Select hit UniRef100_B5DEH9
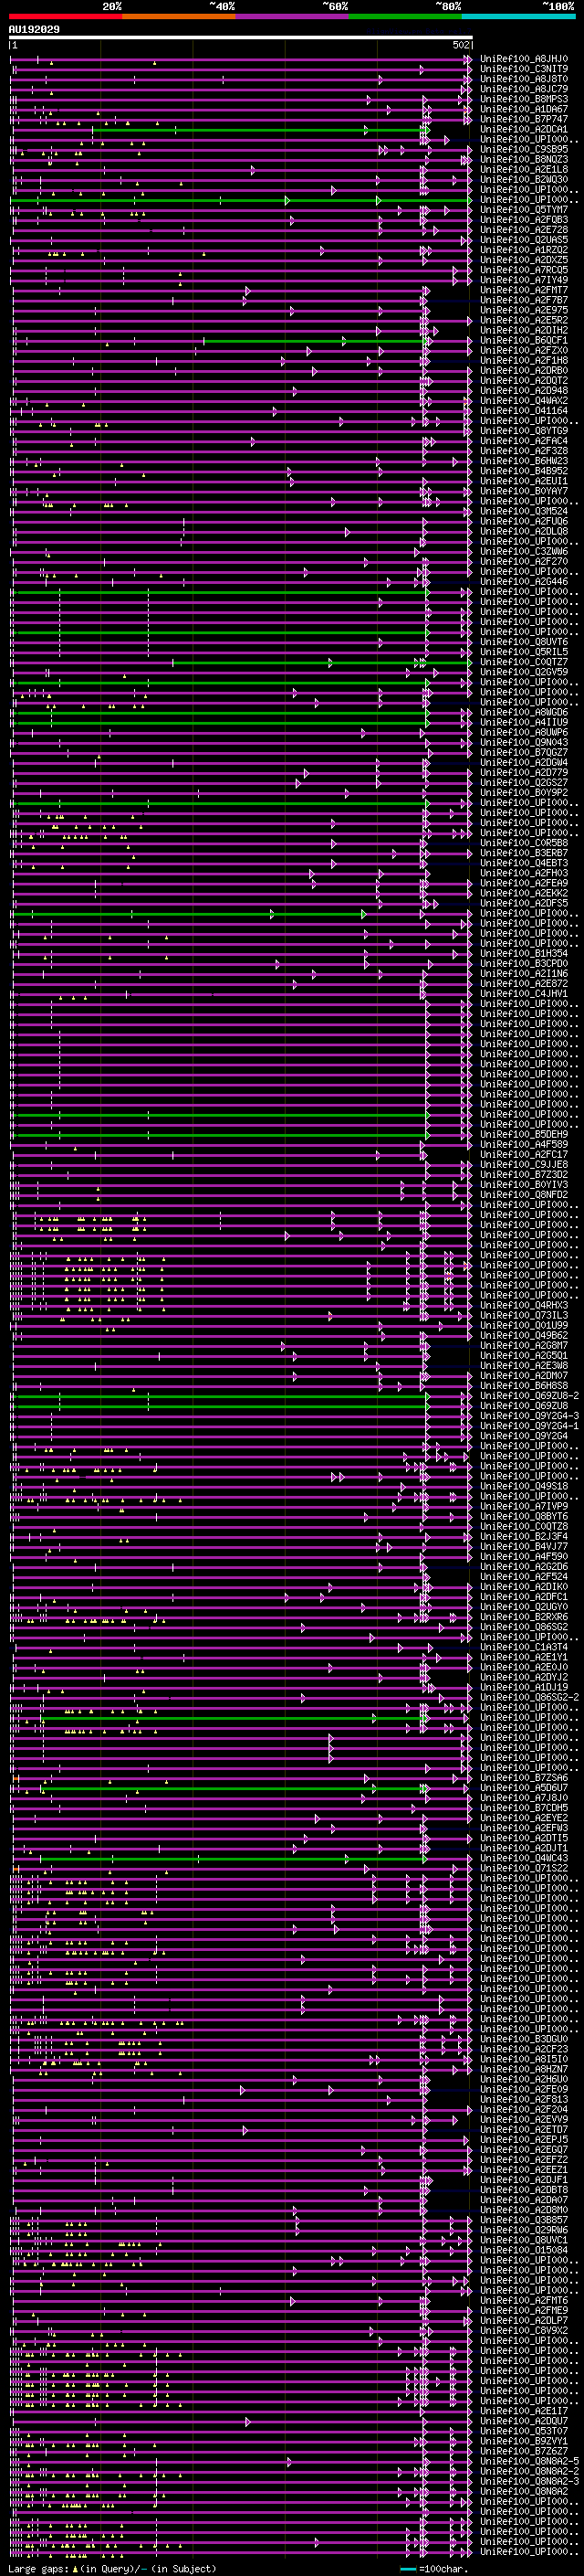This screenshot has width=584, height=2576. [x=524, y=1134]
